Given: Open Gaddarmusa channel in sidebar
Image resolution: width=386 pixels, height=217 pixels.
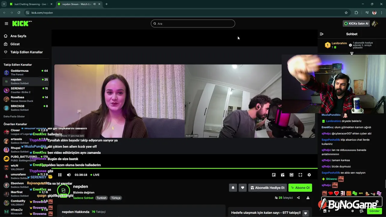Looking at the screenshot, I should click(26, 73).
